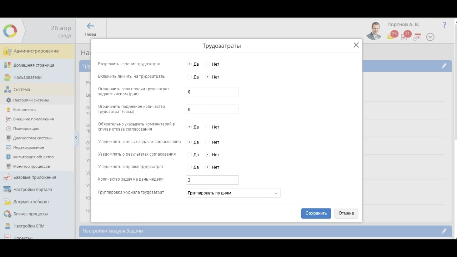The image size is (457, 257).
Task: Open Настройки портала in sidebar
Action: click(37, 190)
